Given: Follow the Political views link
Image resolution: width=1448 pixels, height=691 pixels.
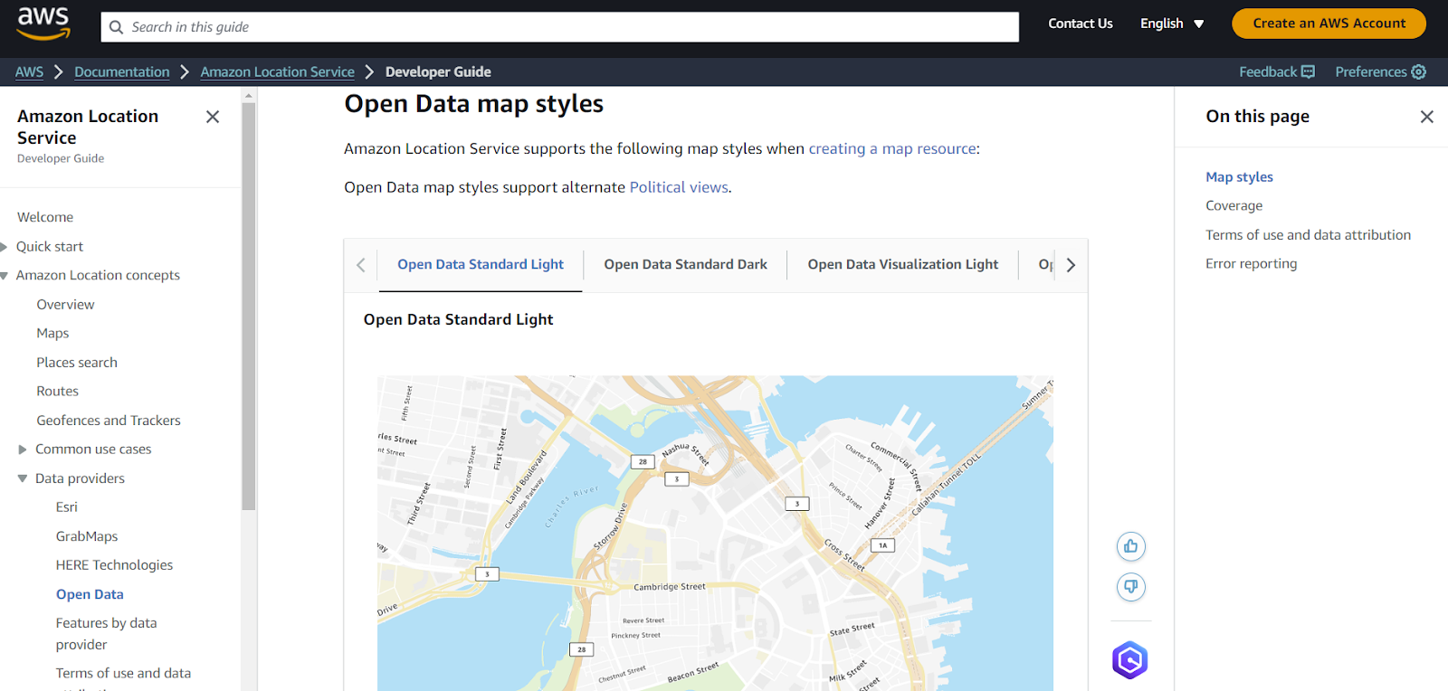Looking at the screenshot, I should coord(679,187).
